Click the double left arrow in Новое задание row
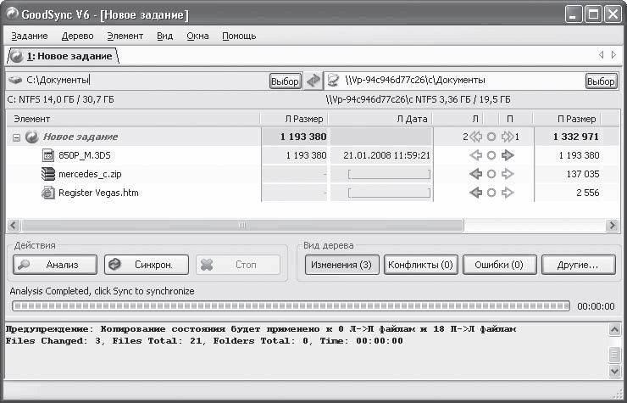The image size is (627, 403). pyautogui.click(x=475, y=137)
